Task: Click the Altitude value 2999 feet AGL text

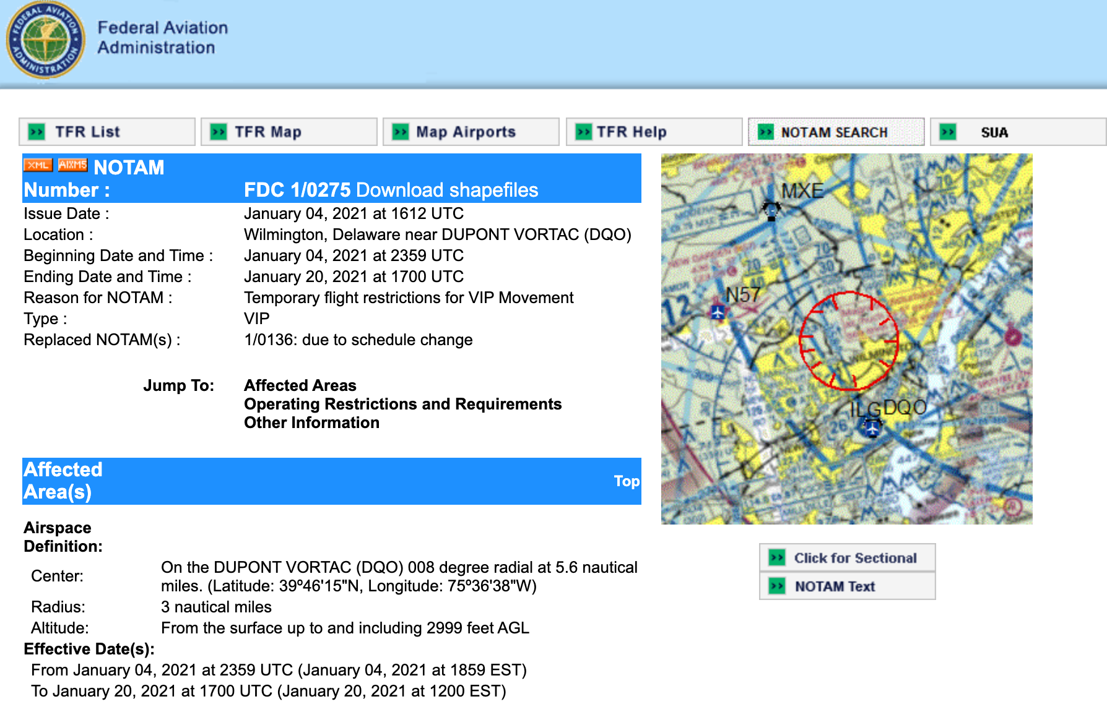Action: point(345,628)
